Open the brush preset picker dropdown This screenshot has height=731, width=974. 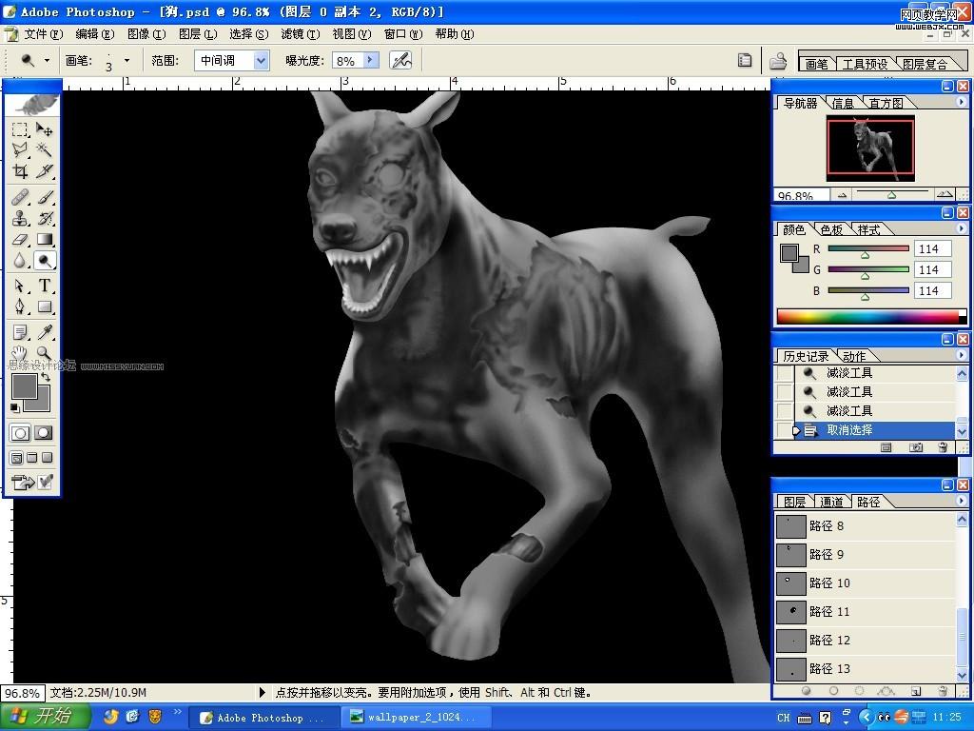(x=127, y=60)
